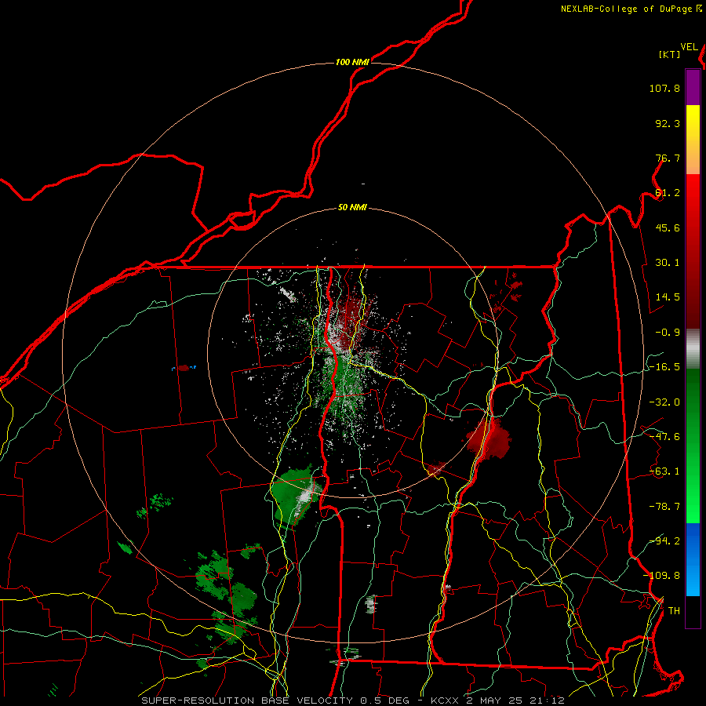This screenshot has height=706, width=706.
Task: Click the 30.1 velocity scale value
Action: (x=668, y=263)
